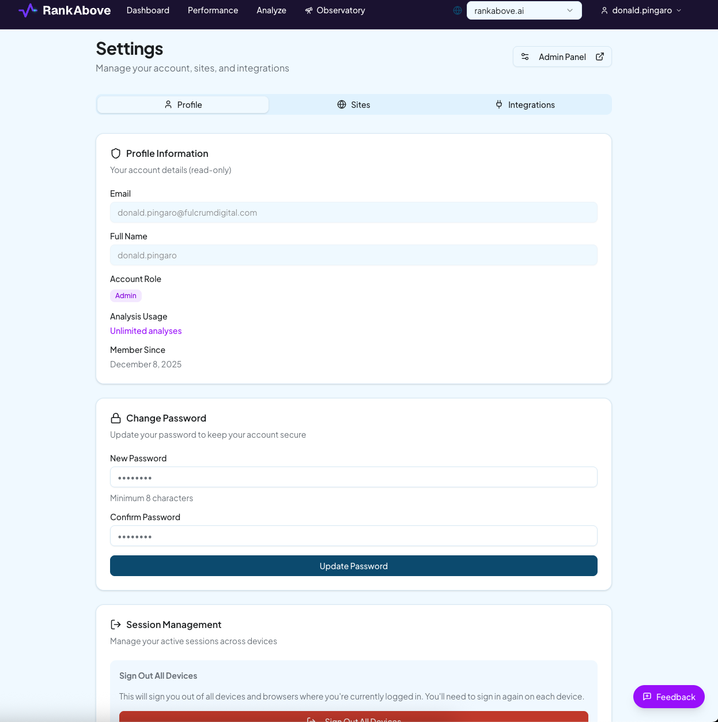Image resolution: width=718 pixels, height=722 pixels.
Task: Click the sign-out icon by Session Management
Action: coord(116,625)
